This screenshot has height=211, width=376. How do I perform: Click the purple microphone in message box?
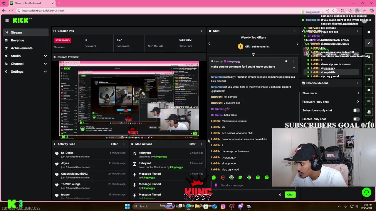click(216, 185)
